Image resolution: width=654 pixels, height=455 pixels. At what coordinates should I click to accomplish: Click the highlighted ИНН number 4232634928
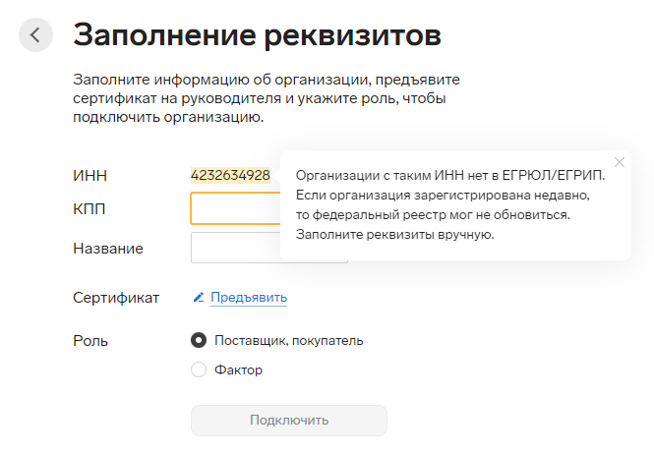click(x=230, y=175)
